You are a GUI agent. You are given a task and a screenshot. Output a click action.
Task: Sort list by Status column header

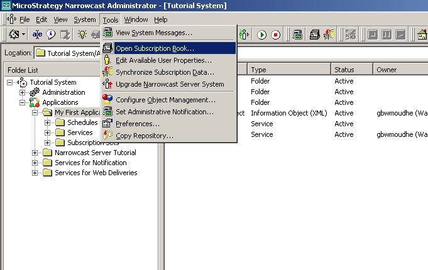[x=344, y=70]
